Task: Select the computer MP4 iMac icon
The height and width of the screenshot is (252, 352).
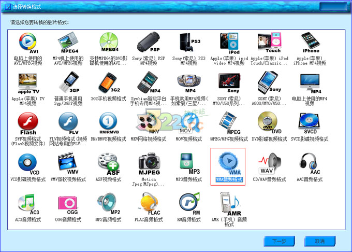Action: [310, 83]
